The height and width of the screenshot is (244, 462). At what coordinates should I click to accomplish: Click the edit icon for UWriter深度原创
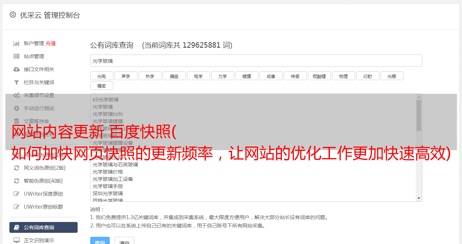(17, 194)
